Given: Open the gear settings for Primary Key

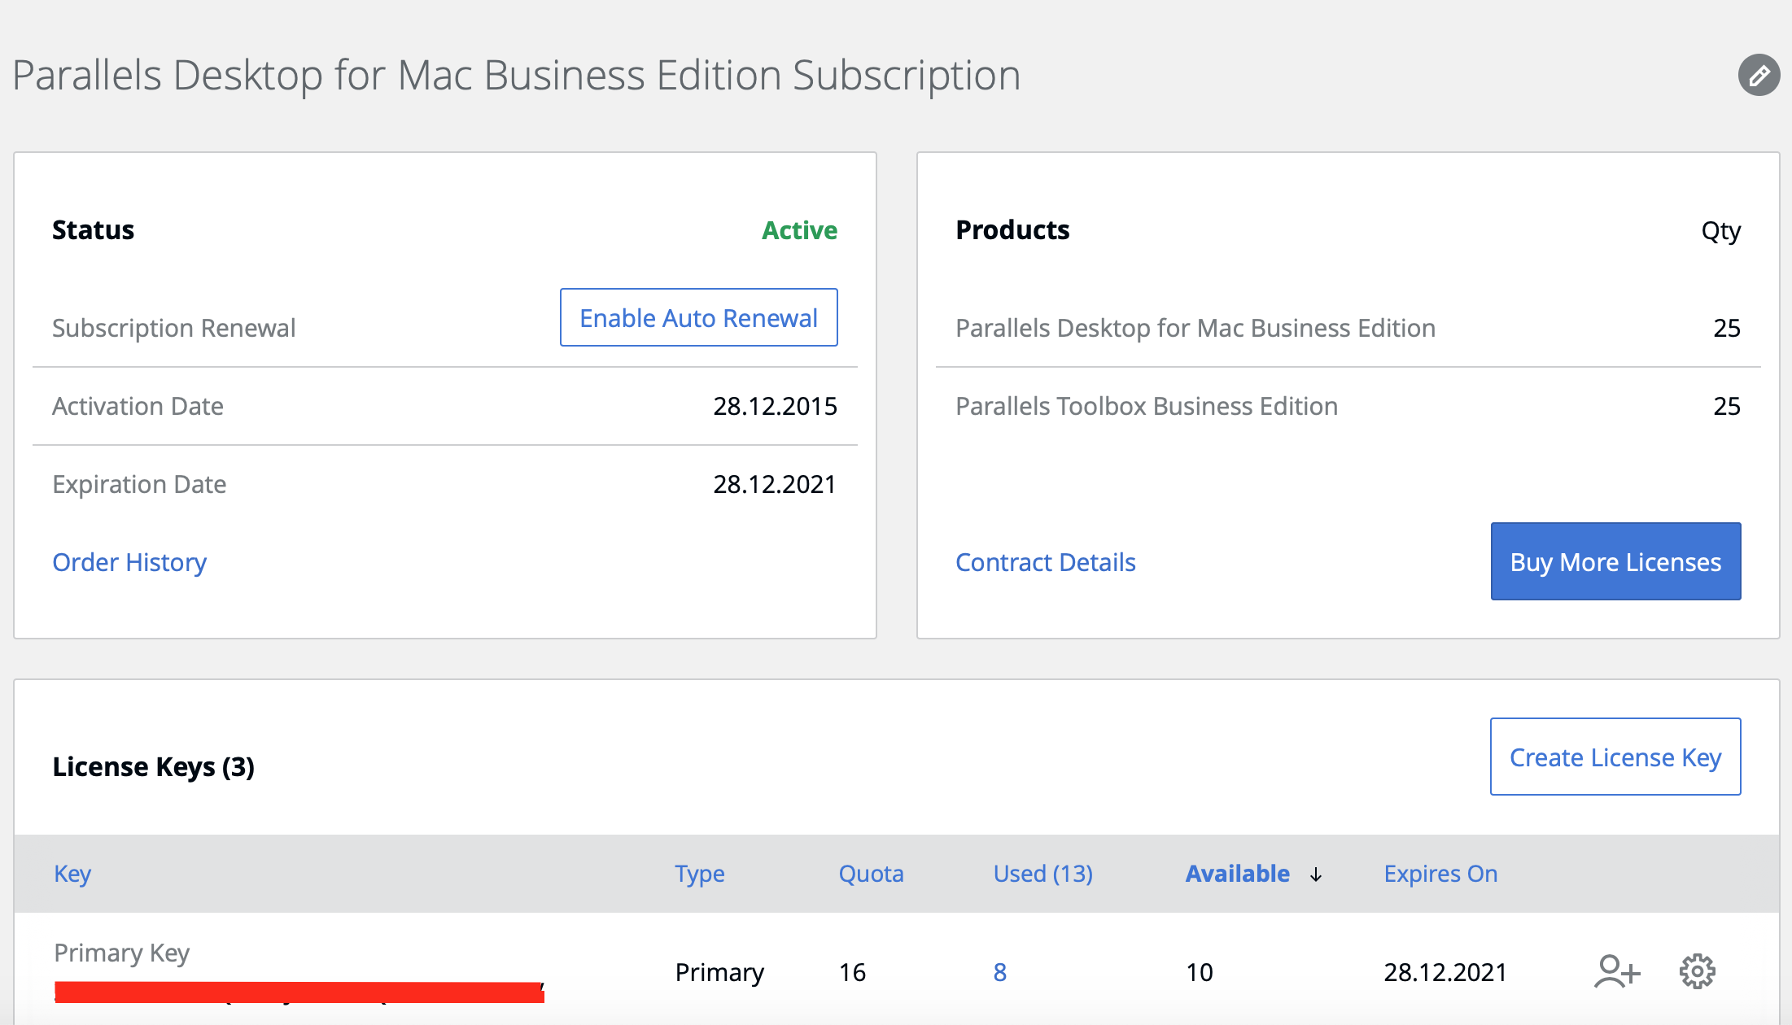Looking at the screenshot, I should [x=1697, y=971].
